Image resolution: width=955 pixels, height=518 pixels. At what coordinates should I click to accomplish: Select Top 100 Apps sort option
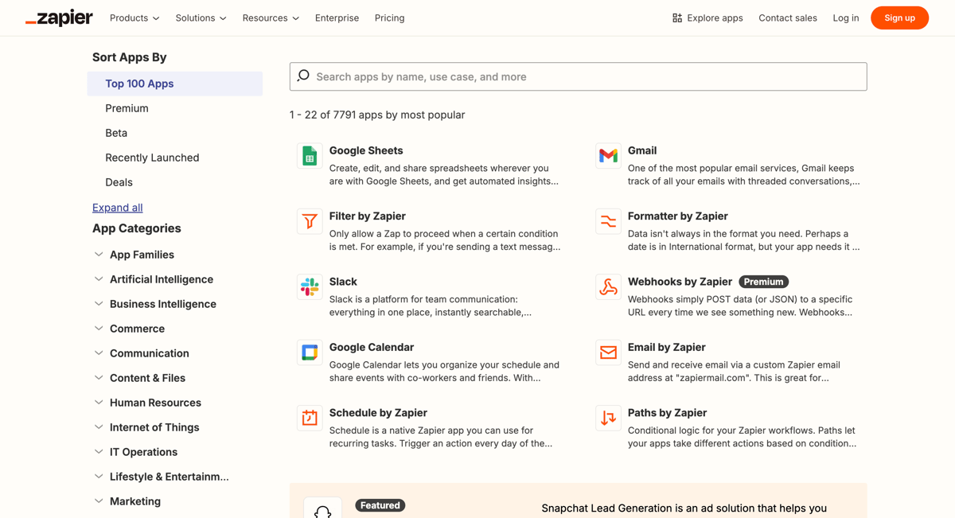click(175, 84)
